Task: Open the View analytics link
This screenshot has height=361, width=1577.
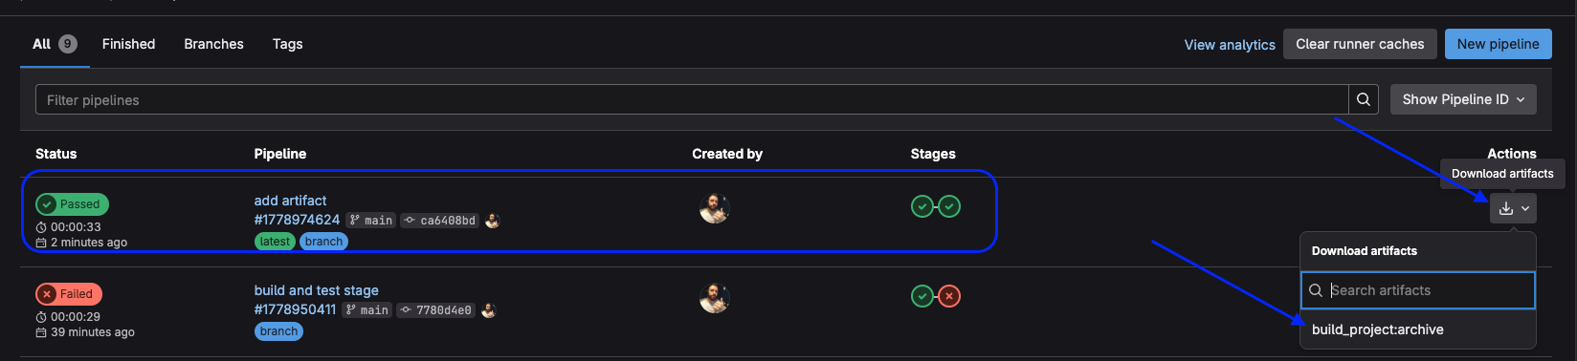Action: tap(1230, 45)
